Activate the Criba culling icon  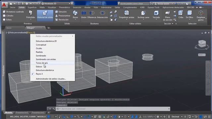(x=181, y=15)
